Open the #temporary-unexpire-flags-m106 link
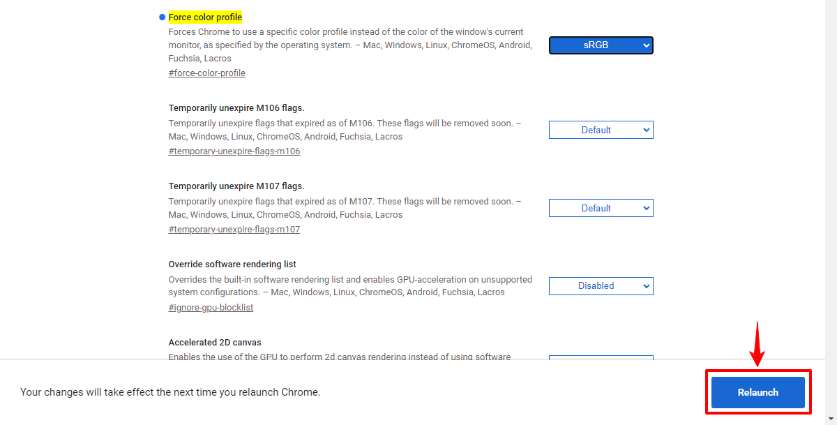 point(234,151)
